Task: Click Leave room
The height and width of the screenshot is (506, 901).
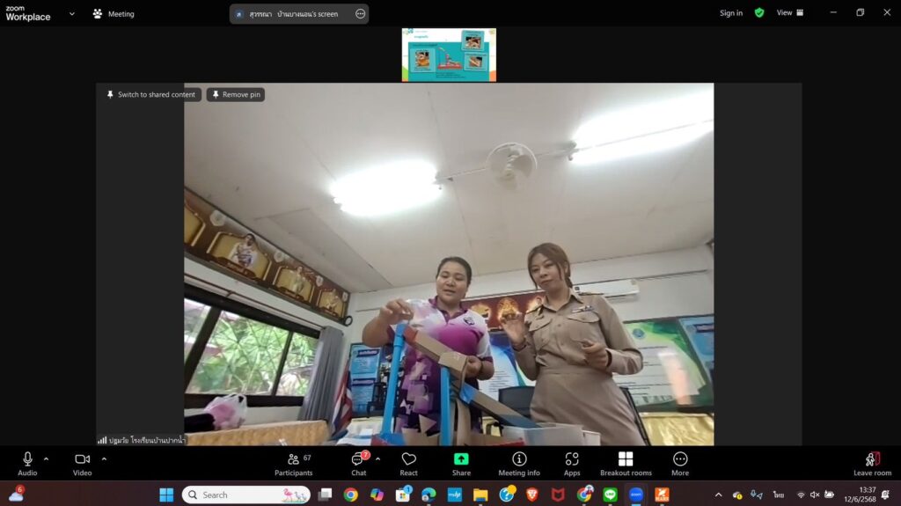Action: point(872,464)
